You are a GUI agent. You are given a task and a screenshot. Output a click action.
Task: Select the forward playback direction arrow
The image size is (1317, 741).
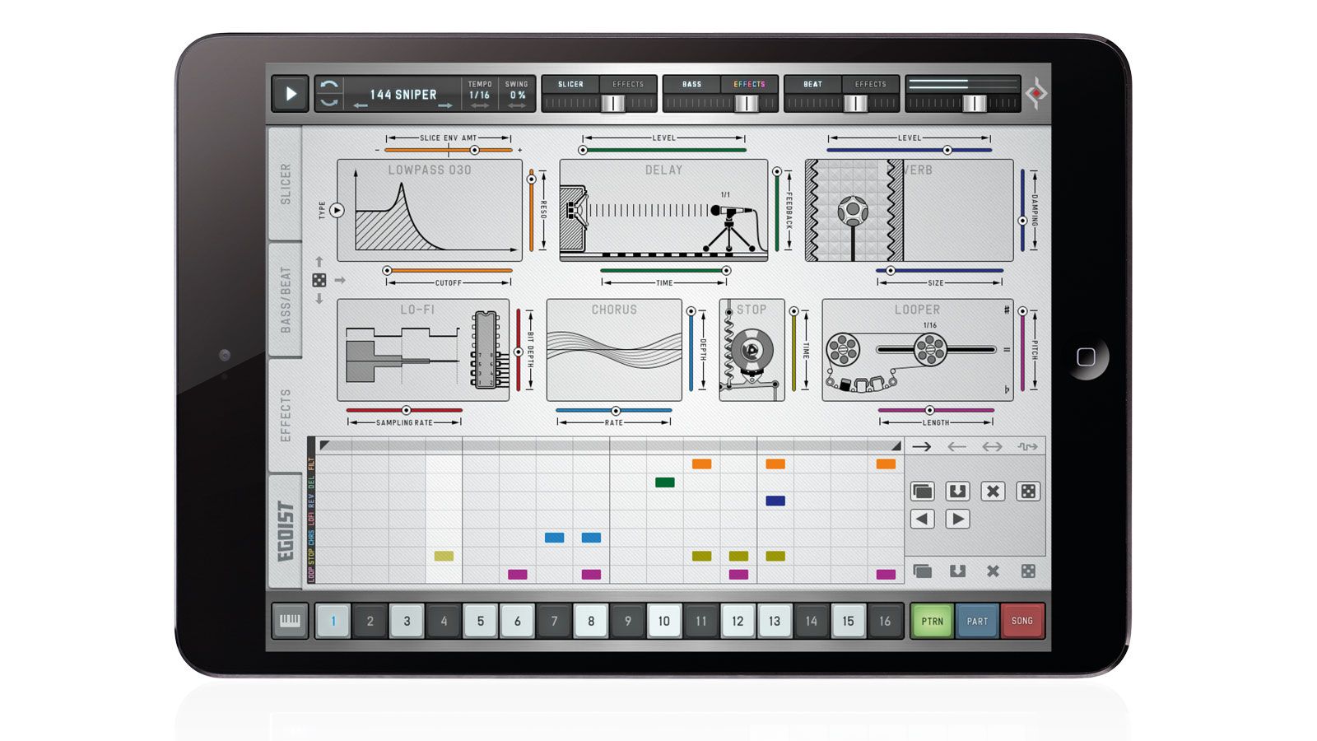924,446
